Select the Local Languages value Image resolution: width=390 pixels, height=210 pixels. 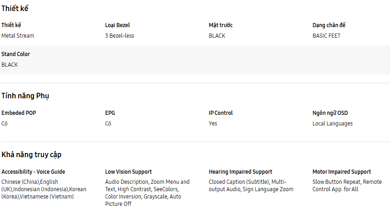pyautogui.click(x=333, y=124)
